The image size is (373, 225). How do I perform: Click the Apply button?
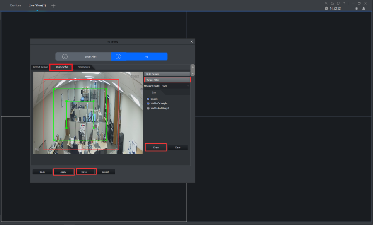coord(63,172)
